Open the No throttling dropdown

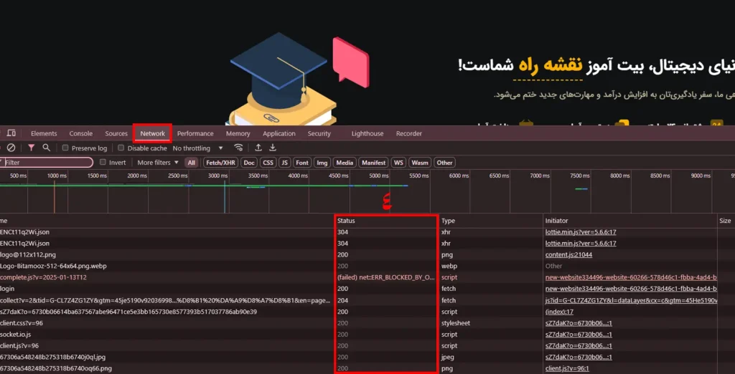coord(198,148)
